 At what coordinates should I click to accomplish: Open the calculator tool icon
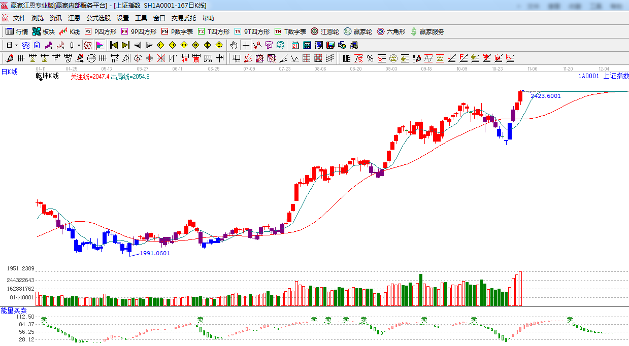pyautogui.click(x=307, y=45)
